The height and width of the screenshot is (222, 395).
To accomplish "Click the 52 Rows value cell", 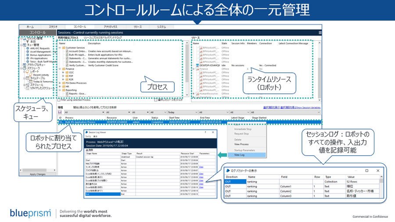I will [x=362, y=182].
